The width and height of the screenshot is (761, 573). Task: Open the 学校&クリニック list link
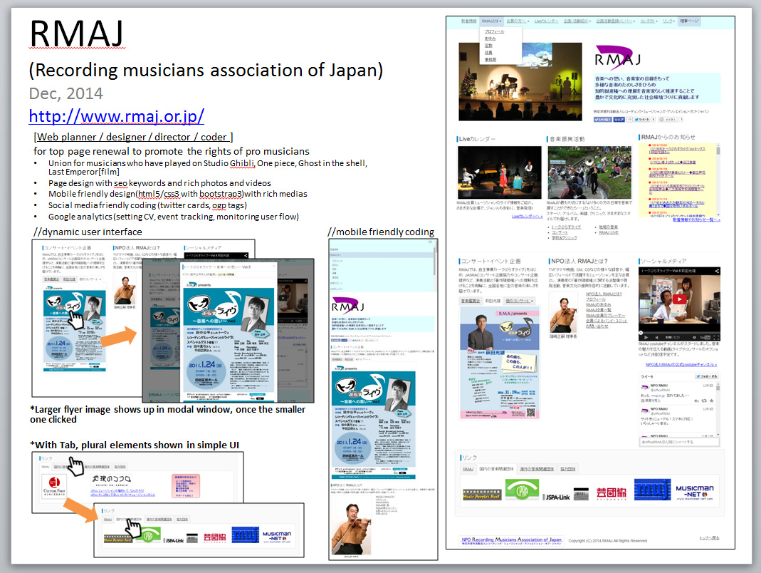[565, 237]
